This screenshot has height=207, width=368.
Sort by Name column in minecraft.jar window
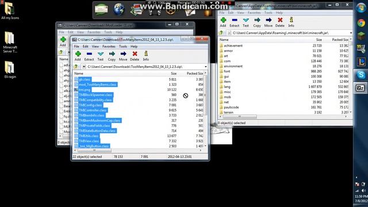click(x=224, y=40)
